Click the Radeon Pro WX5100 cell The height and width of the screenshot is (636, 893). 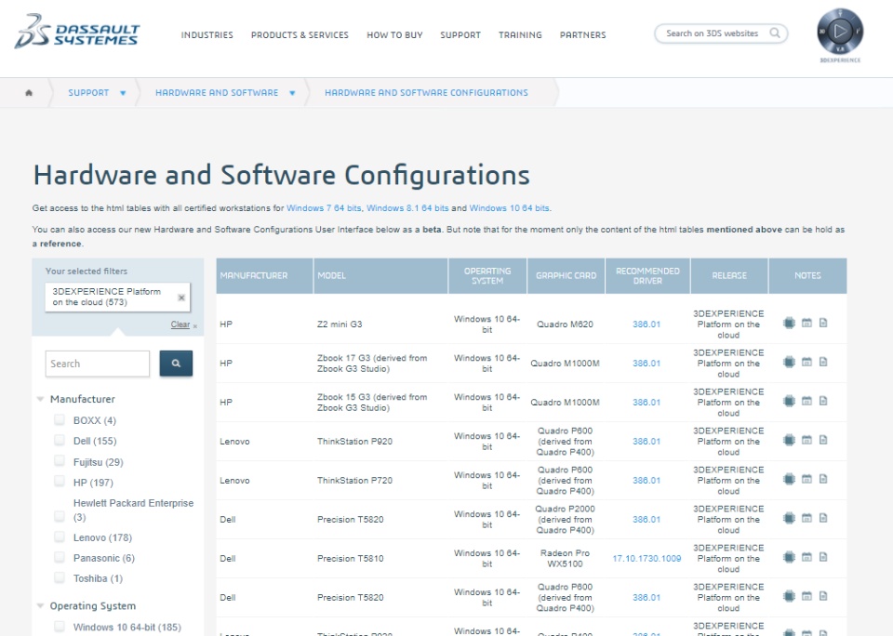coord(565,559)
